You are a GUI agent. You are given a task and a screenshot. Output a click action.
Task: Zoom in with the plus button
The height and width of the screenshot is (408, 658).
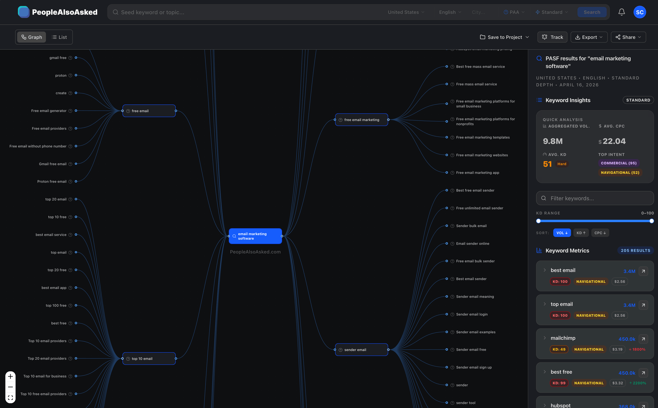click(x=10, y=377)
